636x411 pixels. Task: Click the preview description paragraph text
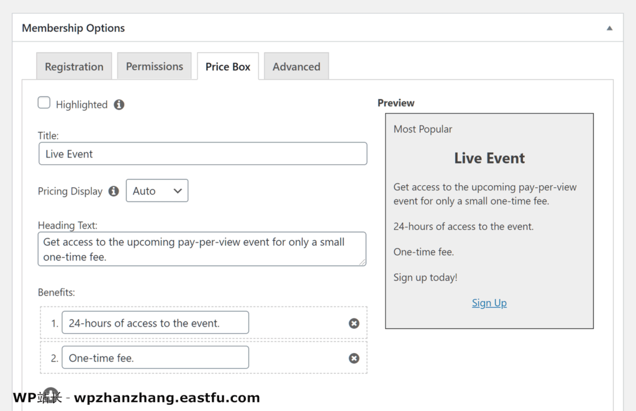point(484,194)
